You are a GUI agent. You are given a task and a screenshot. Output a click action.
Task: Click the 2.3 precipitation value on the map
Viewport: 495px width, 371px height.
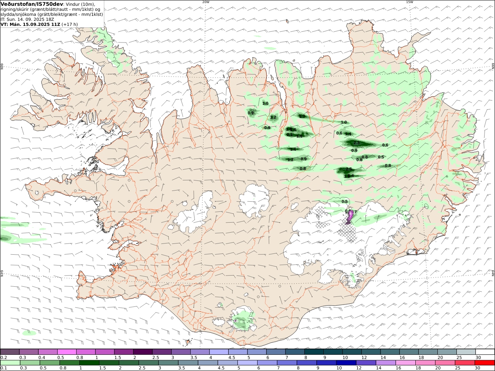click(x=357, y=143)
